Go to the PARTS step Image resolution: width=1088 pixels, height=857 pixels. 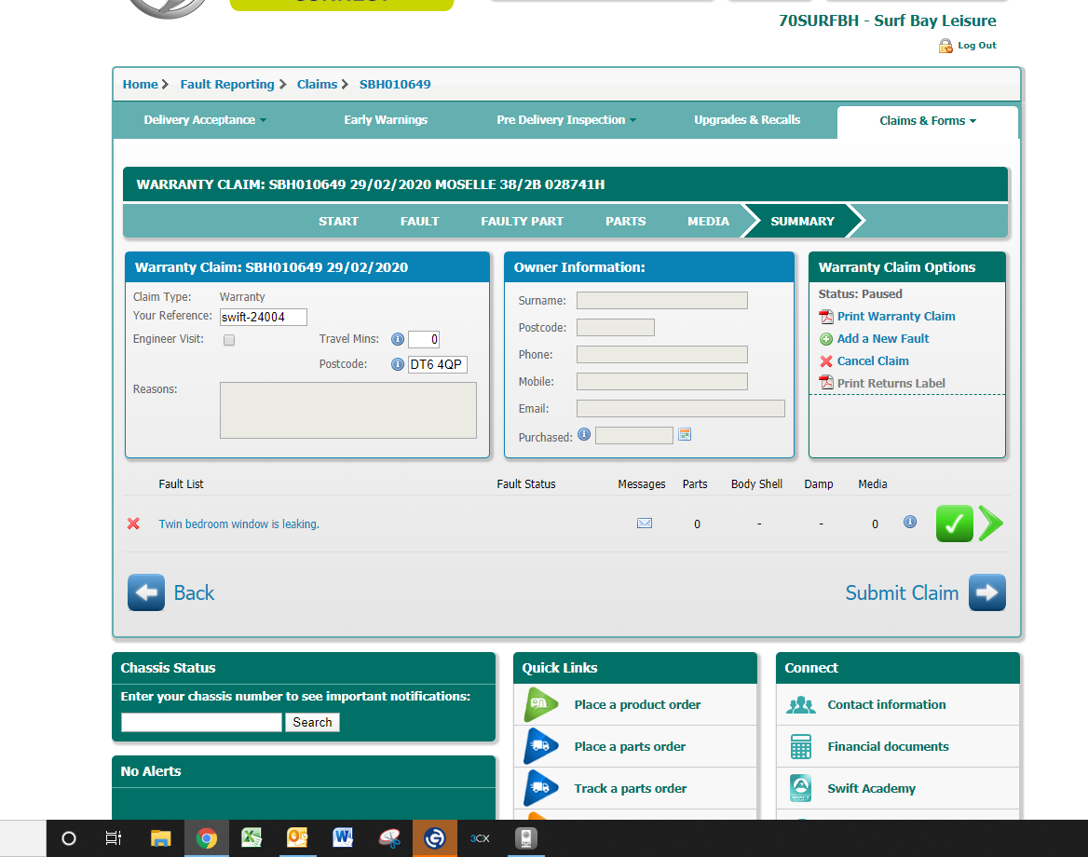pyautogui.click(x=626, y=222)
